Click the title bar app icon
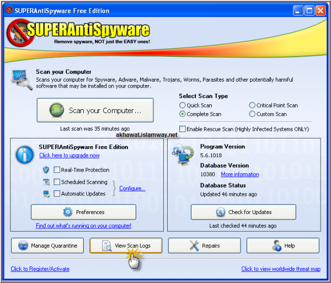 [x=9, y=10]
